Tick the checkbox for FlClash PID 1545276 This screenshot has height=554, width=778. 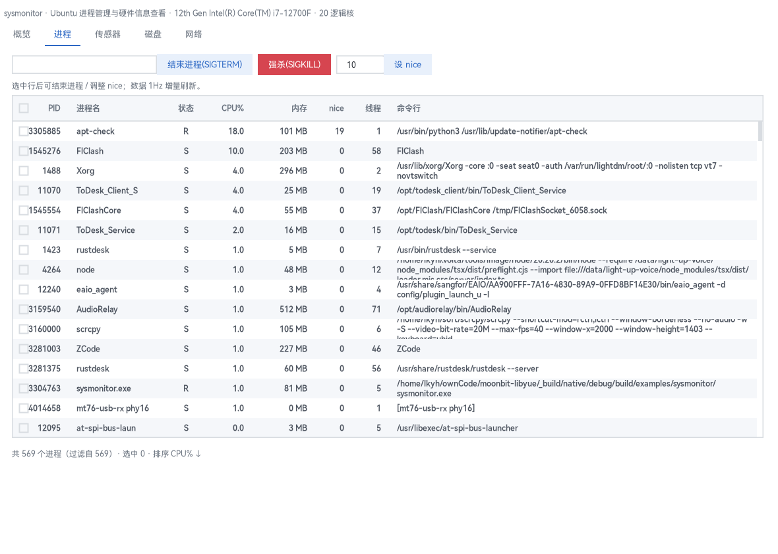[x=24, y=151]
